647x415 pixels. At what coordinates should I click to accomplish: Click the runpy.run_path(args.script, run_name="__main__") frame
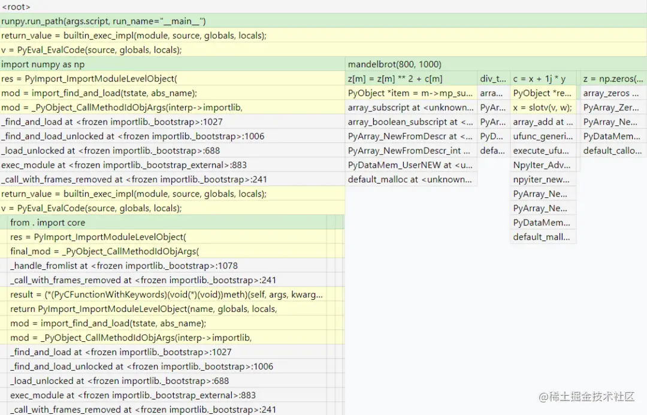323,21
